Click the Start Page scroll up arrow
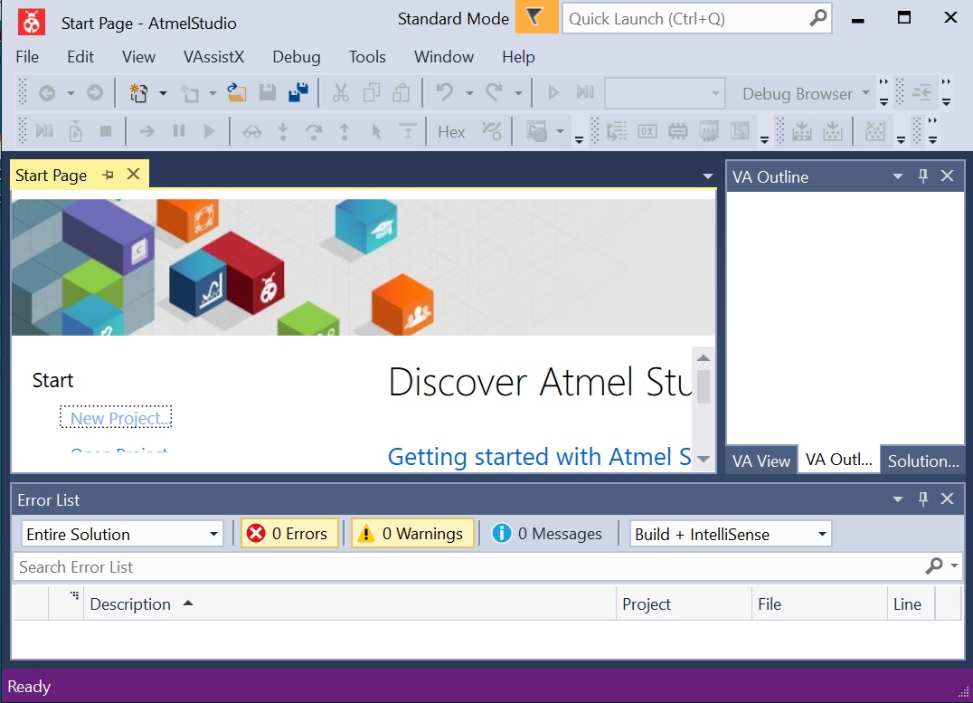The height and width of the screenshot is (703, 973). [x=703, y=357]
